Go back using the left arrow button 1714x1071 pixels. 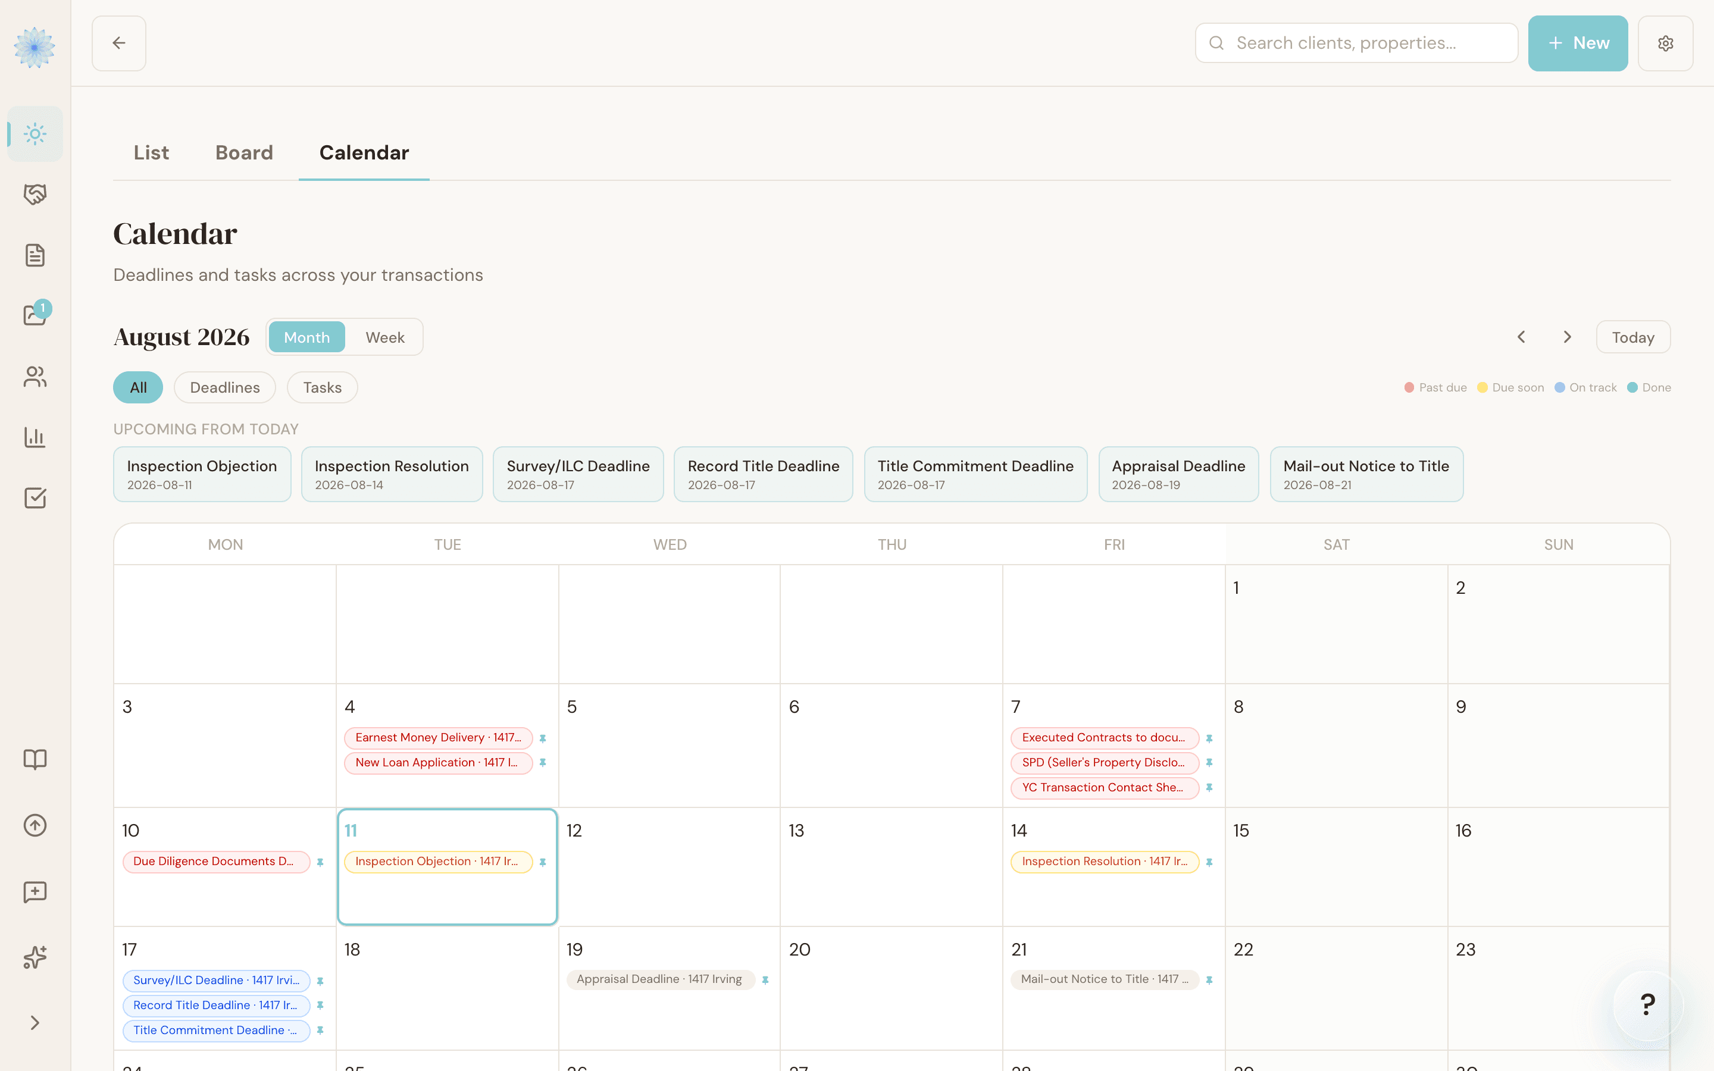pos(119,43)
